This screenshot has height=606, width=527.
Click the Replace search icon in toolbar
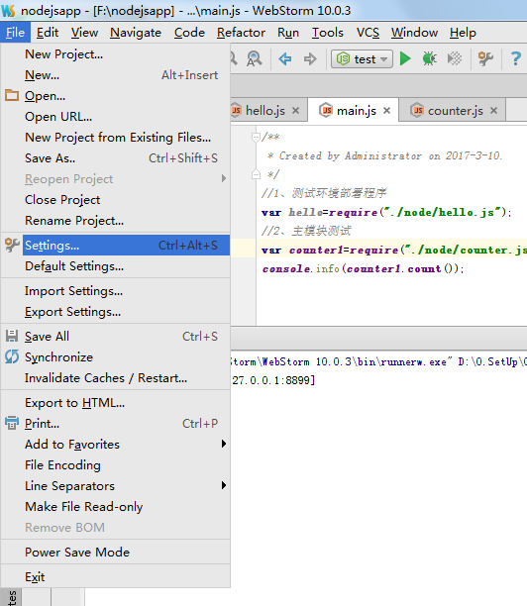click(x=254, y=58)
